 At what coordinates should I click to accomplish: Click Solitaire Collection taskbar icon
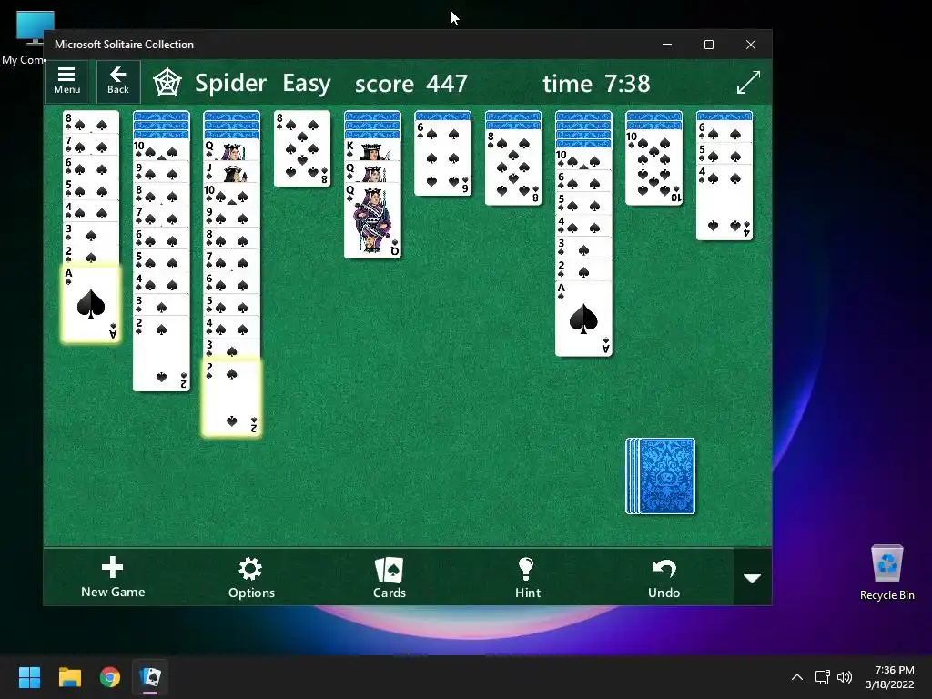(x=150, y=677)
